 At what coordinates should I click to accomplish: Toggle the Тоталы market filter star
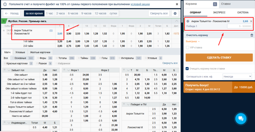[x=57, y=58]
